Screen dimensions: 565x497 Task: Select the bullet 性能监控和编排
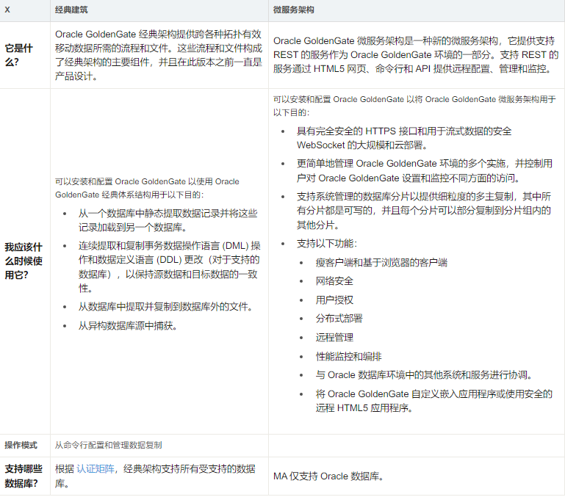[348, 357]
